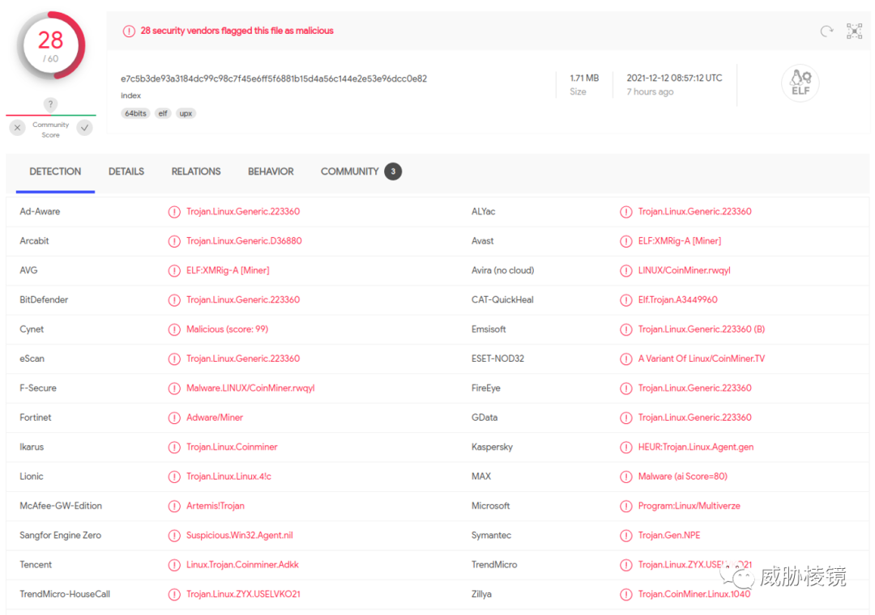Click the Sangfor Engine Zero vendor name

60,535
